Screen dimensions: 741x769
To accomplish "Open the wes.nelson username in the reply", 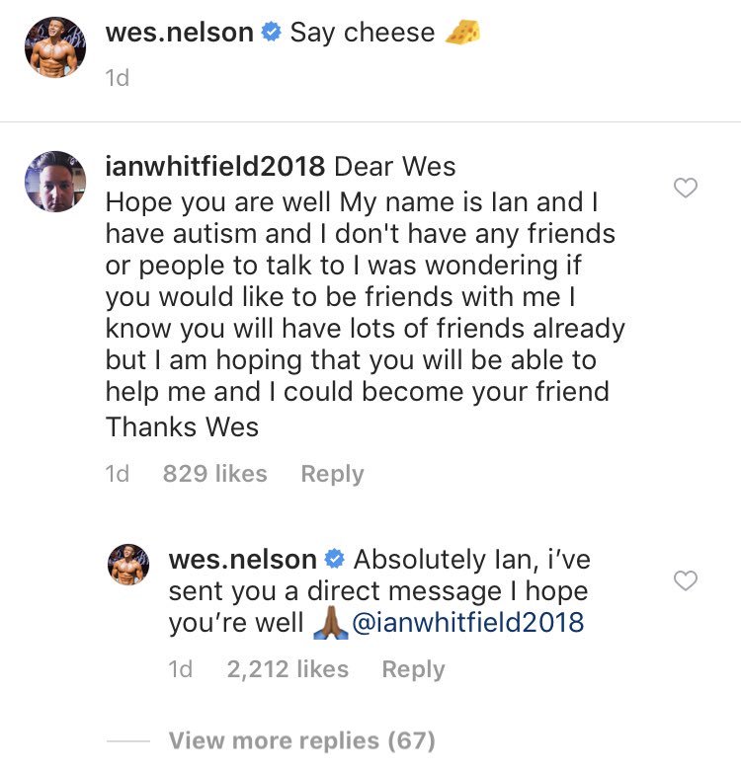I will pyautogui.click(x=242, y=559).
